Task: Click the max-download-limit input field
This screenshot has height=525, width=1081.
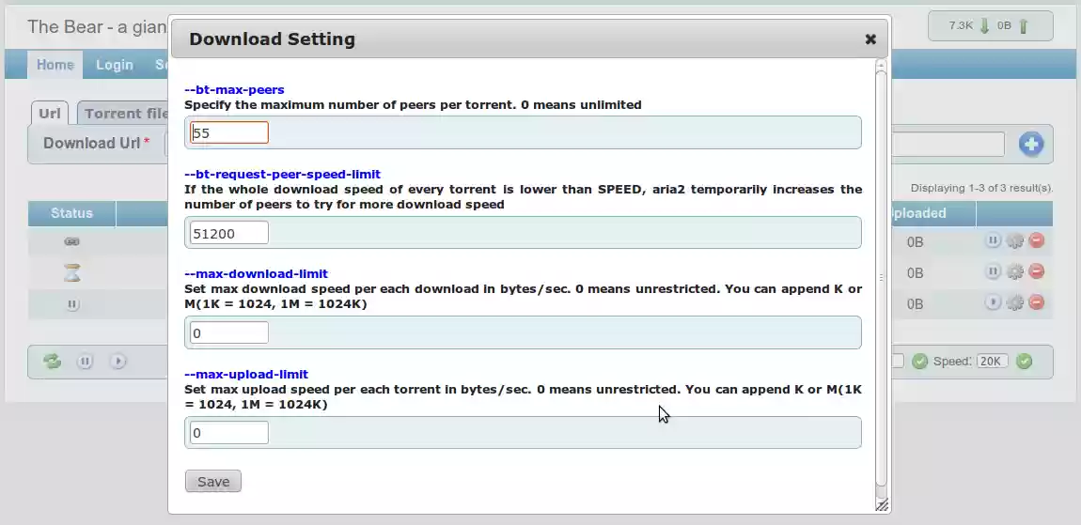Action: click(228, 332)
